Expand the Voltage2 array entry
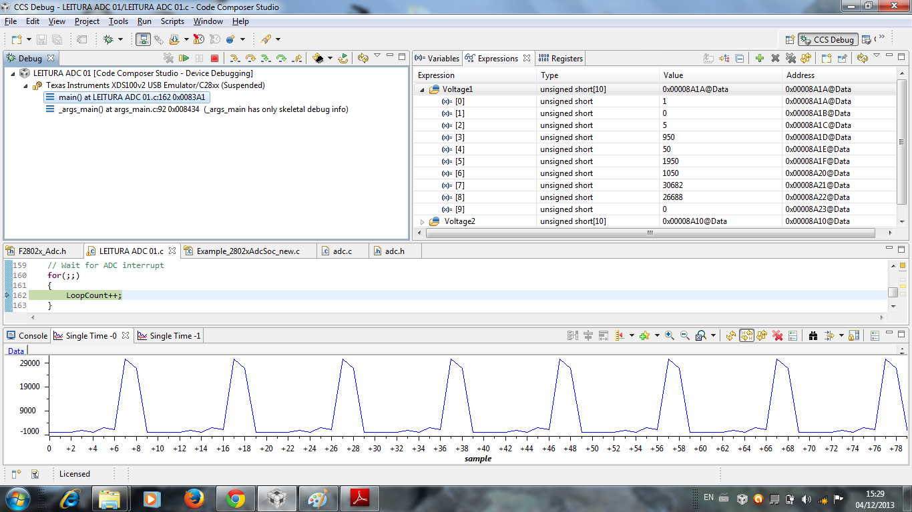 point(421,221)
